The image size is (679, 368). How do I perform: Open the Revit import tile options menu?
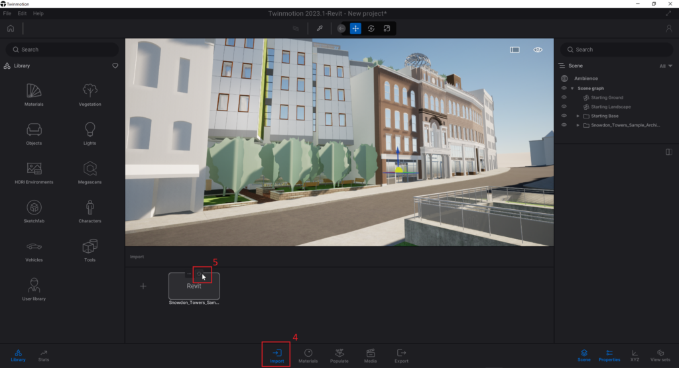(x=189, y=274)
